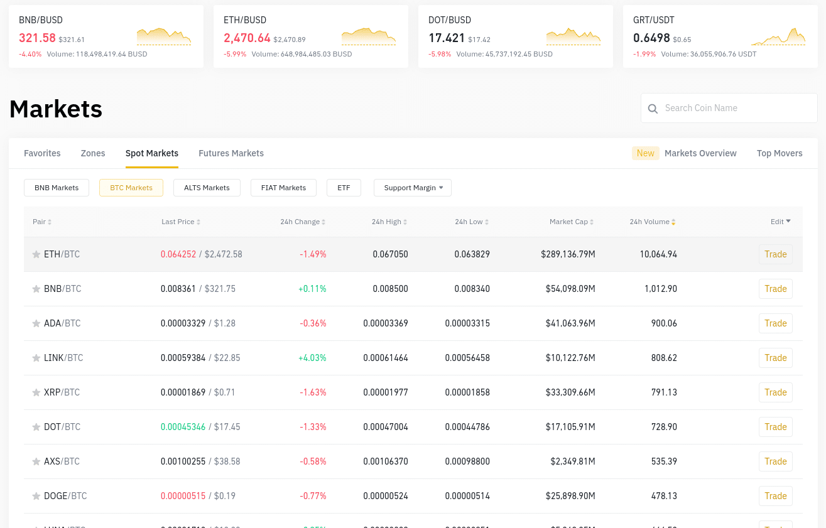Sort by 24h Volume column
The image size is (826, 528).
point(653,222)
